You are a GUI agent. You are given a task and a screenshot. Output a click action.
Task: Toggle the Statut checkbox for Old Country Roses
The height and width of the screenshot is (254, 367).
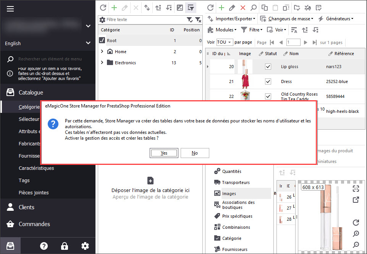[268, 96]
